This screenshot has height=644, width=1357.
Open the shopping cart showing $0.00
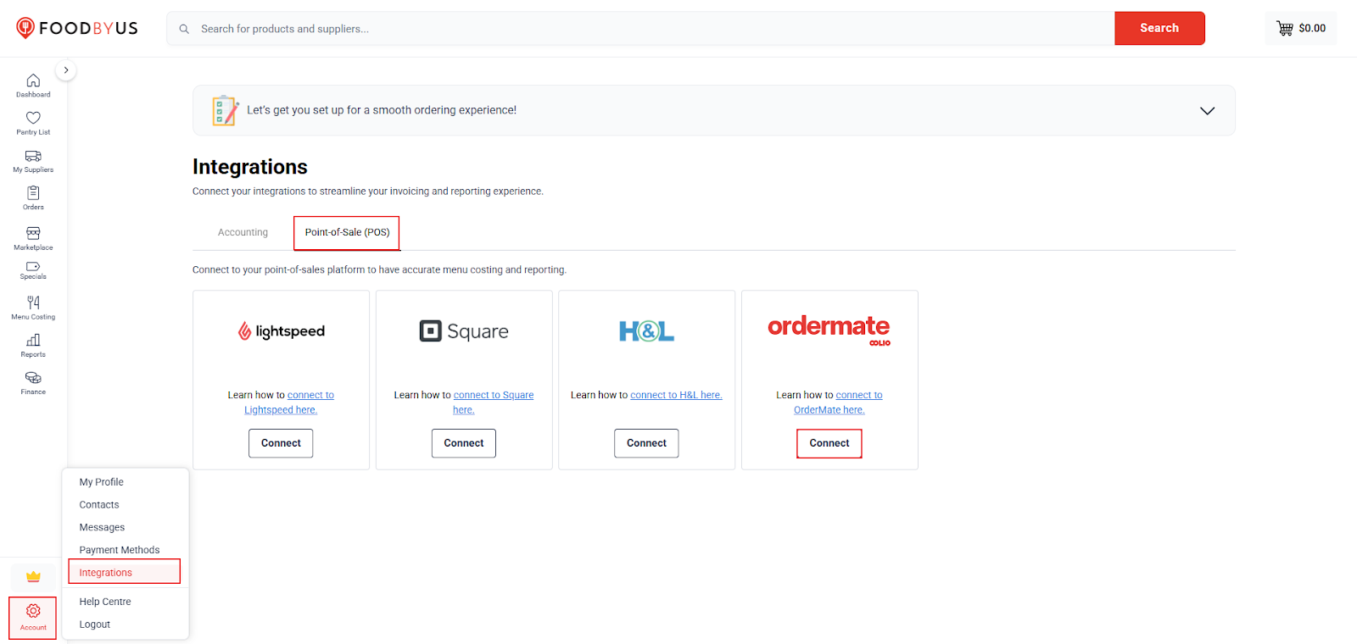[1301, 28]
